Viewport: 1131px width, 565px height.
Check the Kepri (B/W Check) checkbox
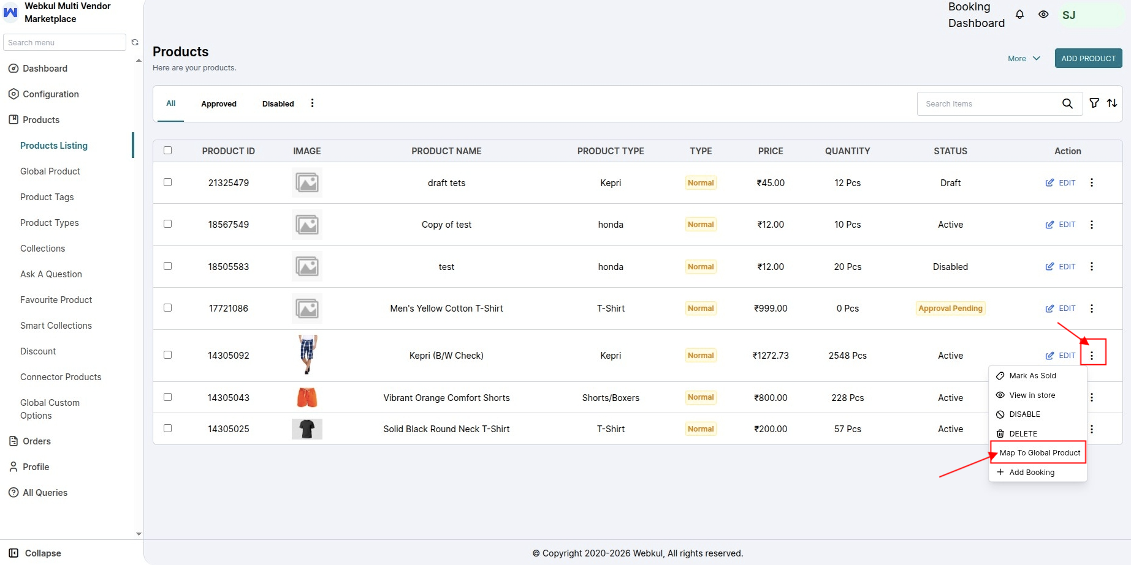point(168,355)
